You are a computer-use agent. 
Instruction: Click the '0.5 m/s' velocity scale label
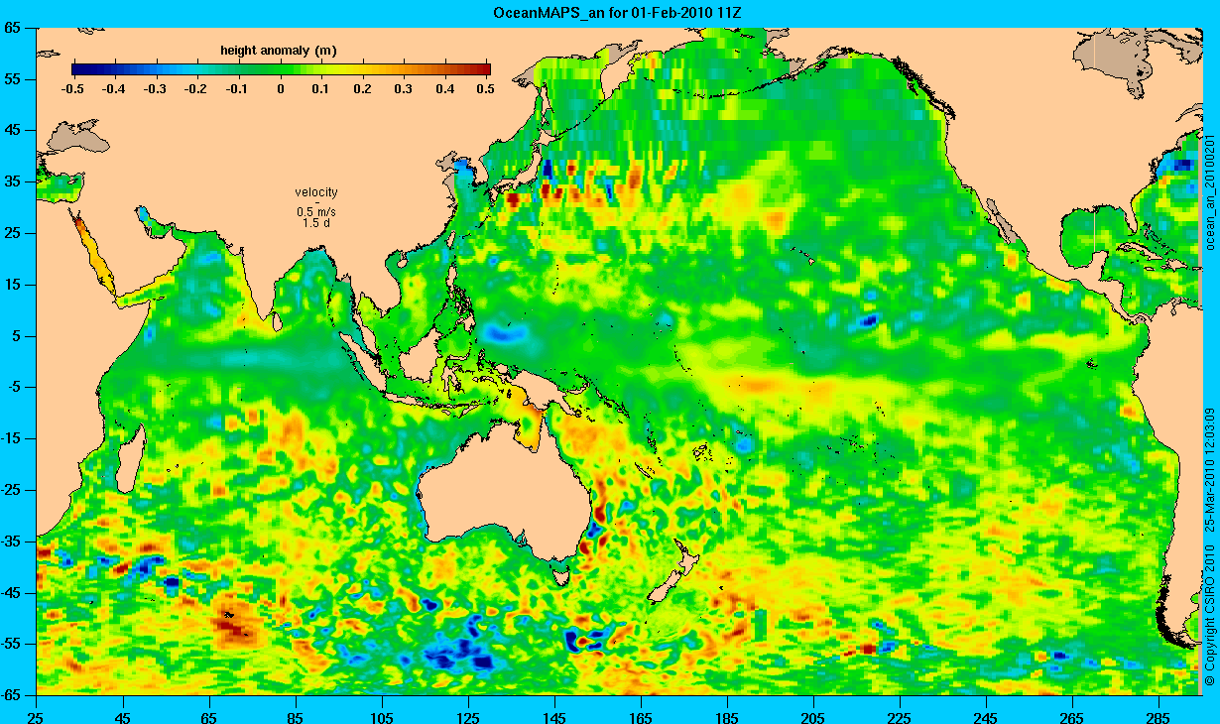[316, 212]
